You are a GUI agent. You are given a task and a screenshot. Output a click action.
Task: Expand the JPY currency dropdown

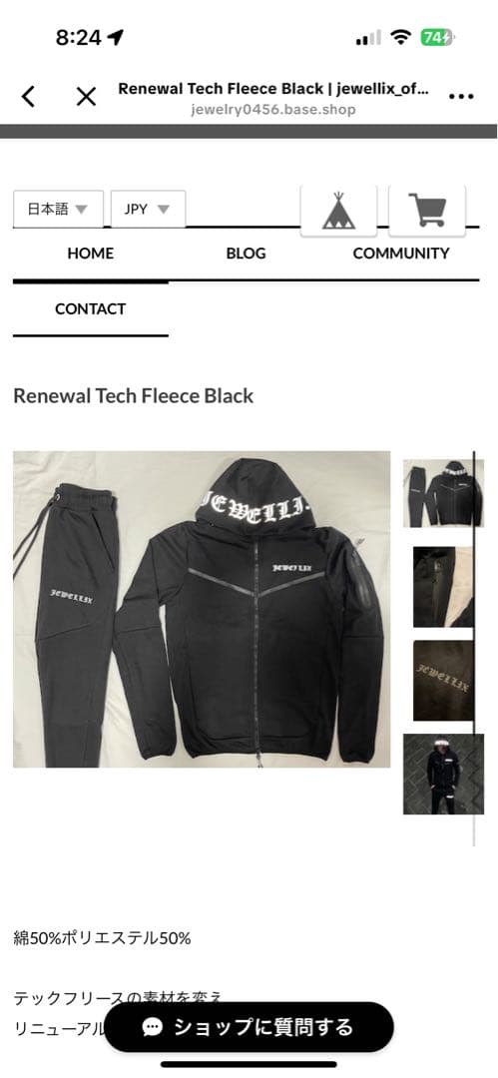click(148, 209)
